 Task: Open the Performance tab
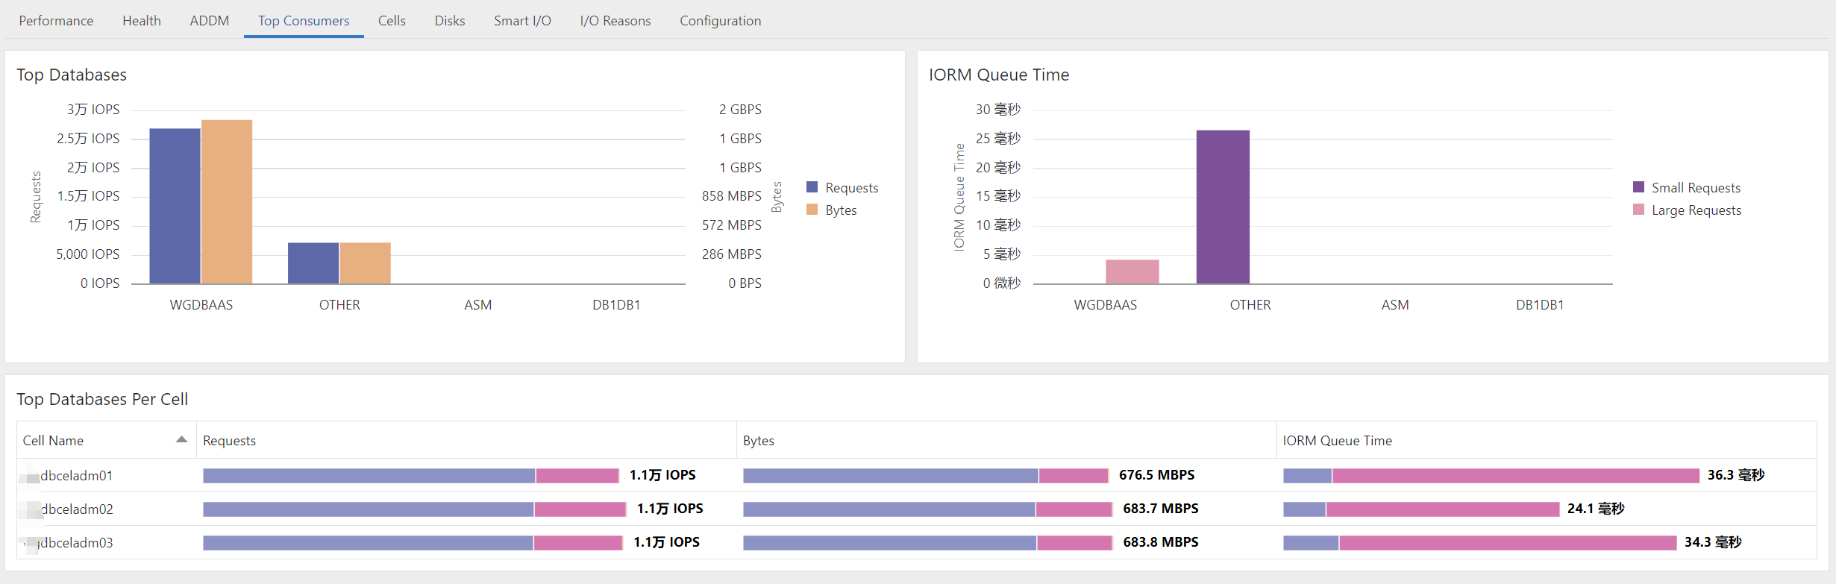56,21
